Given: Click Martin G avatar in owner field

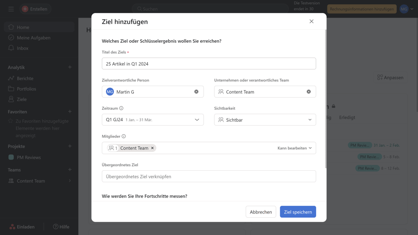Looking at the screenshot, I should pyautogui.click(x=110, y=92).
